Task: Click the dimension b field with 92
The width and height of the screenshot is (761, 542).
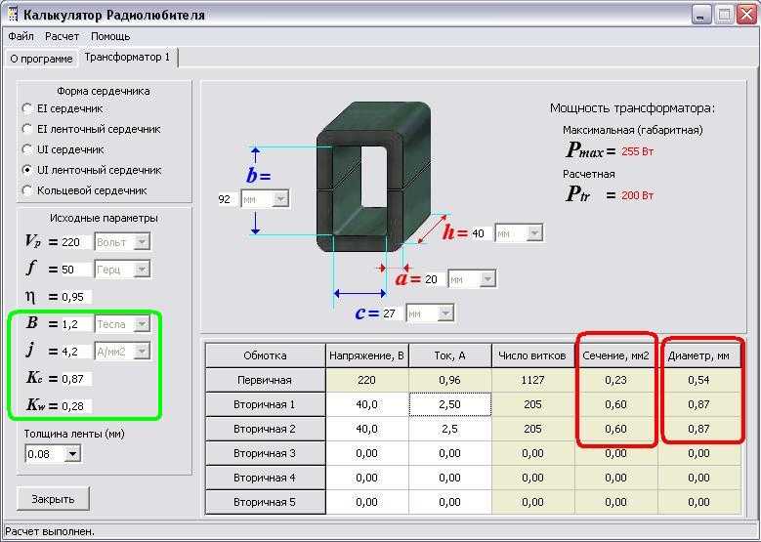Action: (x=228, y=199)
